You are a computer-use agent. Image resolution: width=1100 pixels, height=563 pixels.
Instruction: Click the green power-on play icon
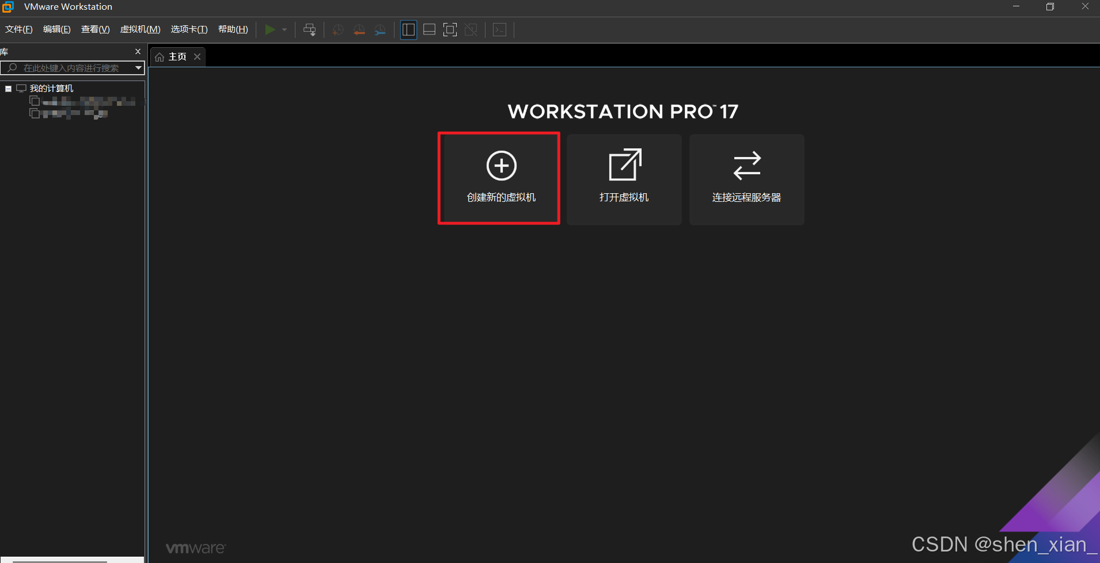270,29
